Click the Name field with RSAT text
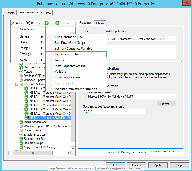The image size is (192, 171). point(142,39)
